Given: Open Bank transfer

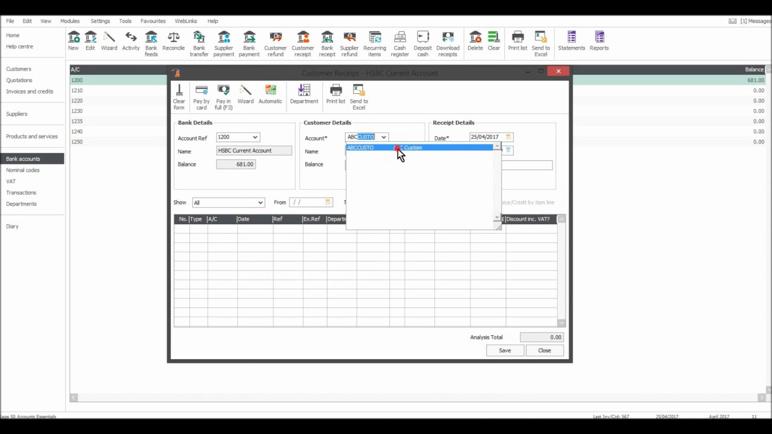Looking at the screenshot, I should 199,44.
